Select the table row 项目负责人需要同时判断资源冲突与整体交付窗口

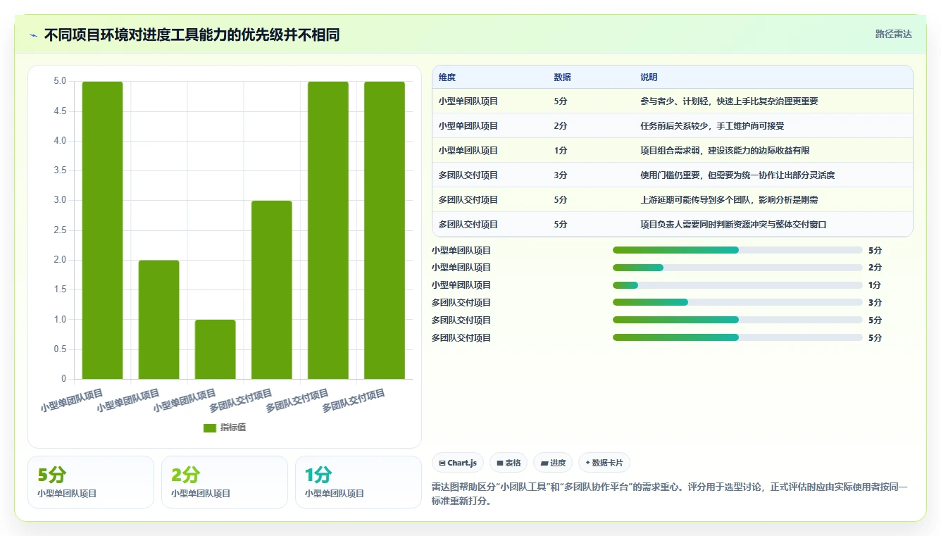673,224
